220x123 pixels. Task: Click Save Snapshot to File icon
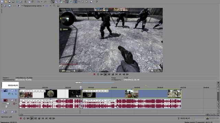(58, 6)
